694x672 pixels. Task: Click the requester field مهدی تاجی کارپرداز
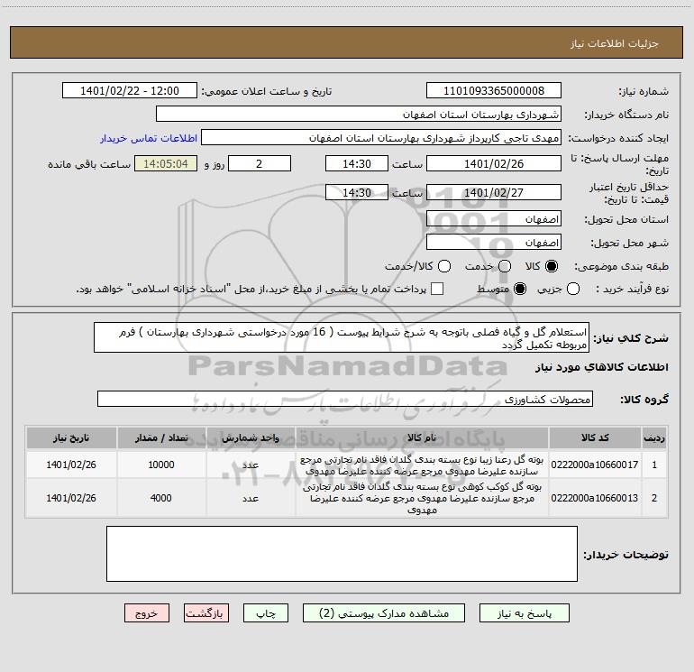click(x=381, y=138)
